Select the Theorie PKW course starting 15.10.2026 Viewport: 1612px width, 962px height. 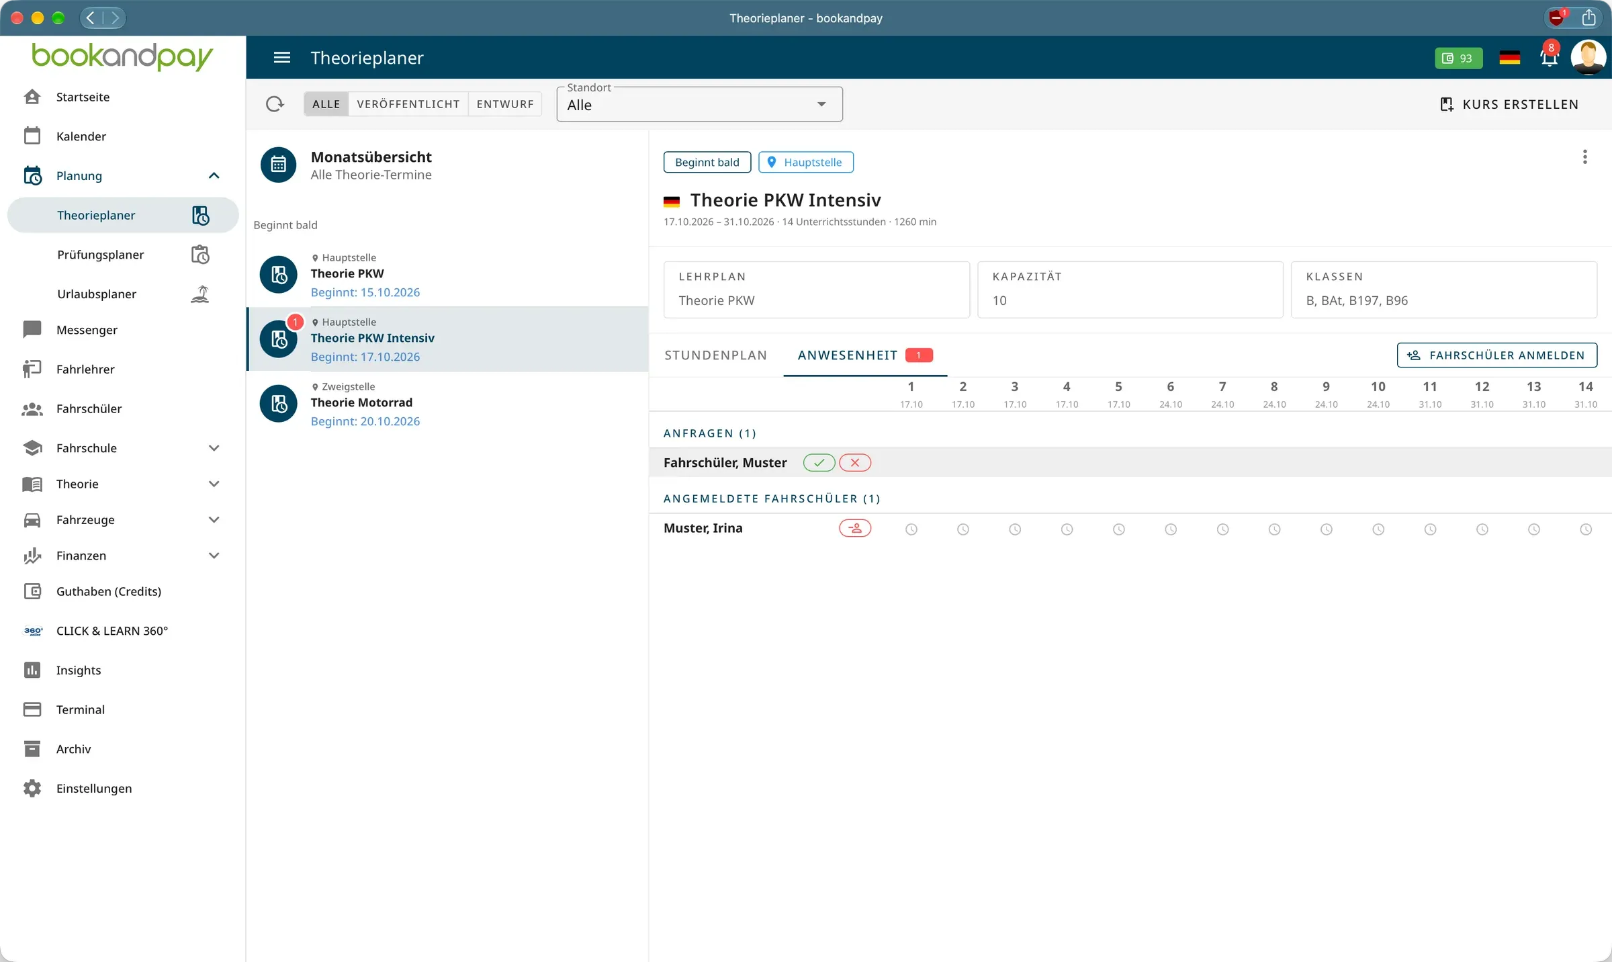tap(447, 275)
